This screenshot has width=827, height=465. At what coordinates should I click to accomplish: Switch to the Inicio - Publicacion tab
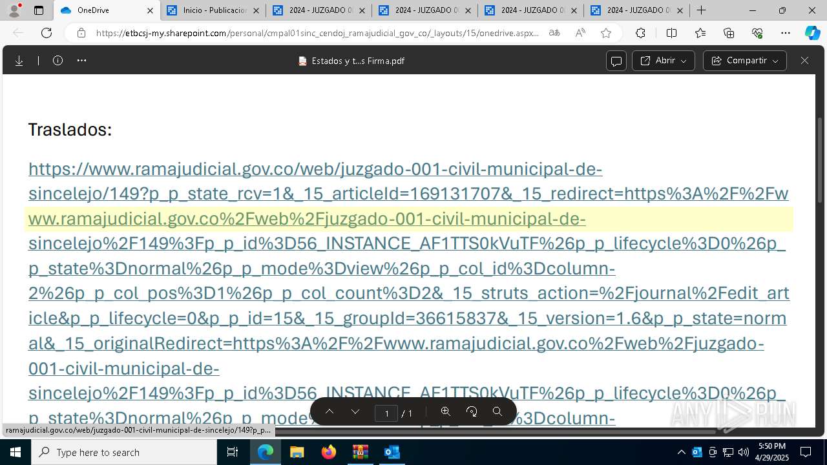(x=213, y=10)
